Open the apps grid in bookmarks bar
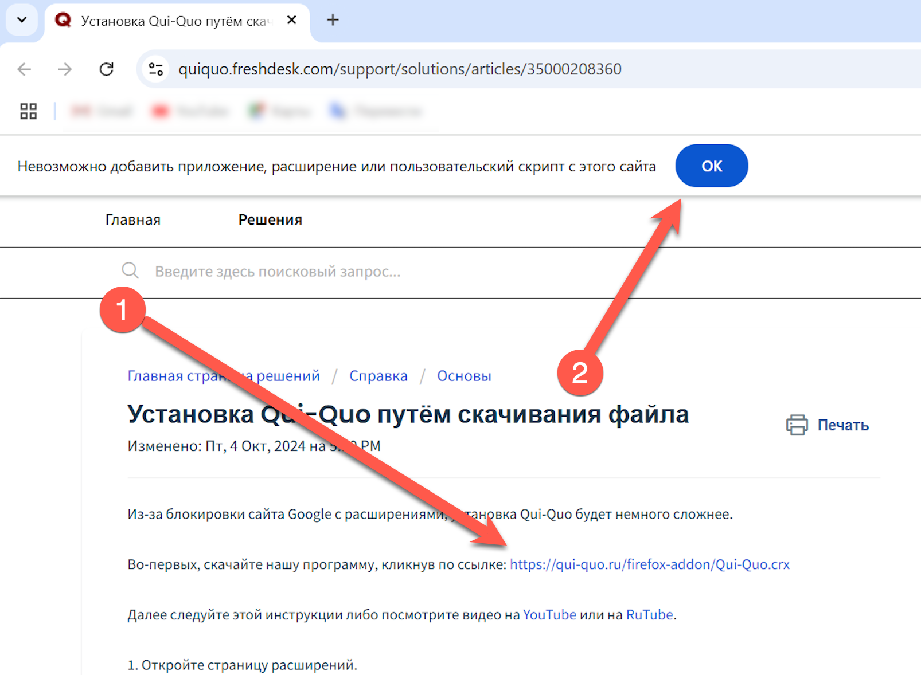Viewport: 921px width, 675px height. tap(28, 111)
